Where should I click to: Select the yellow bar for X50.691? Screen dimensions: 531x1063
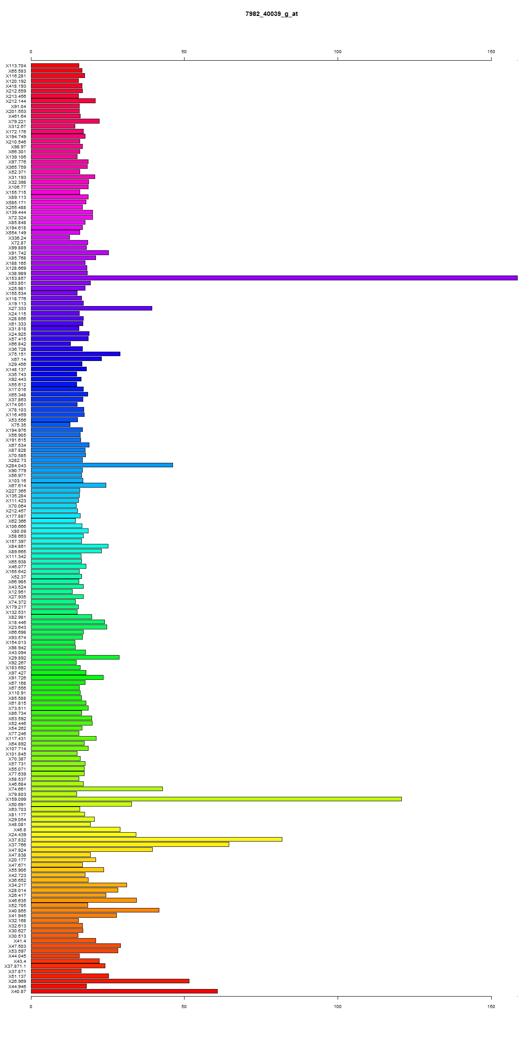click(x=81, y=804)
